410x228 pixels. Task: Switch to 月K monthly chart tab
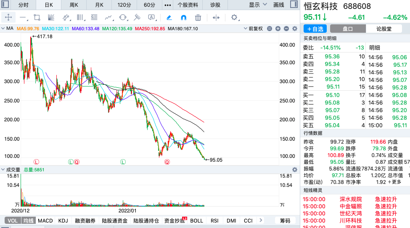[x=99, y=5]
